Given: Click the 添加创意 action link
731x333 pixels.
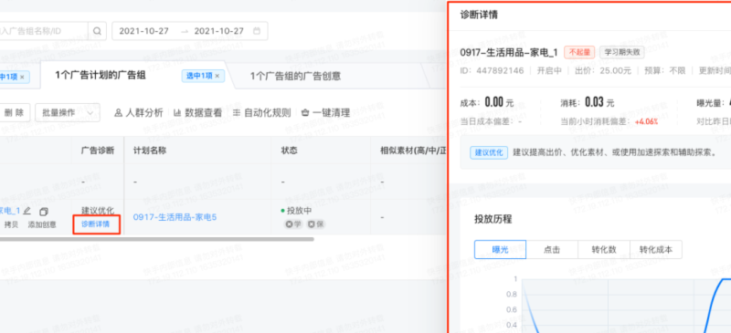Looking at the screenshot, I should (x=42, y=224).
